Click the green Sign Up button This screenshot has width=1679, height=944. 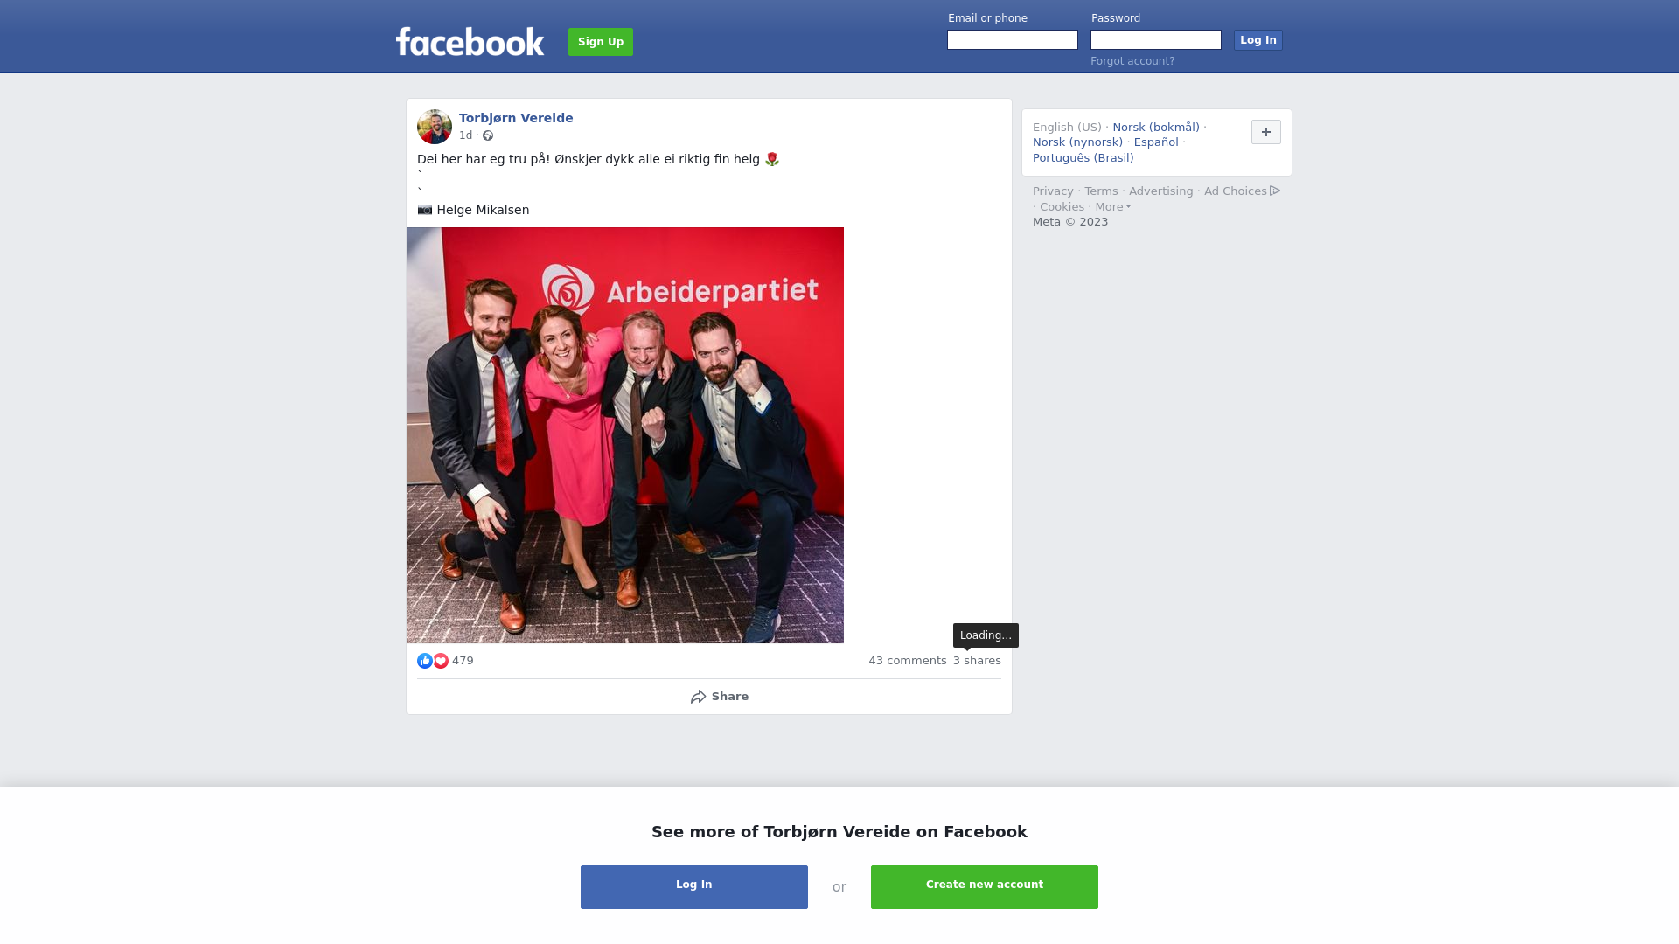point(601,42)
